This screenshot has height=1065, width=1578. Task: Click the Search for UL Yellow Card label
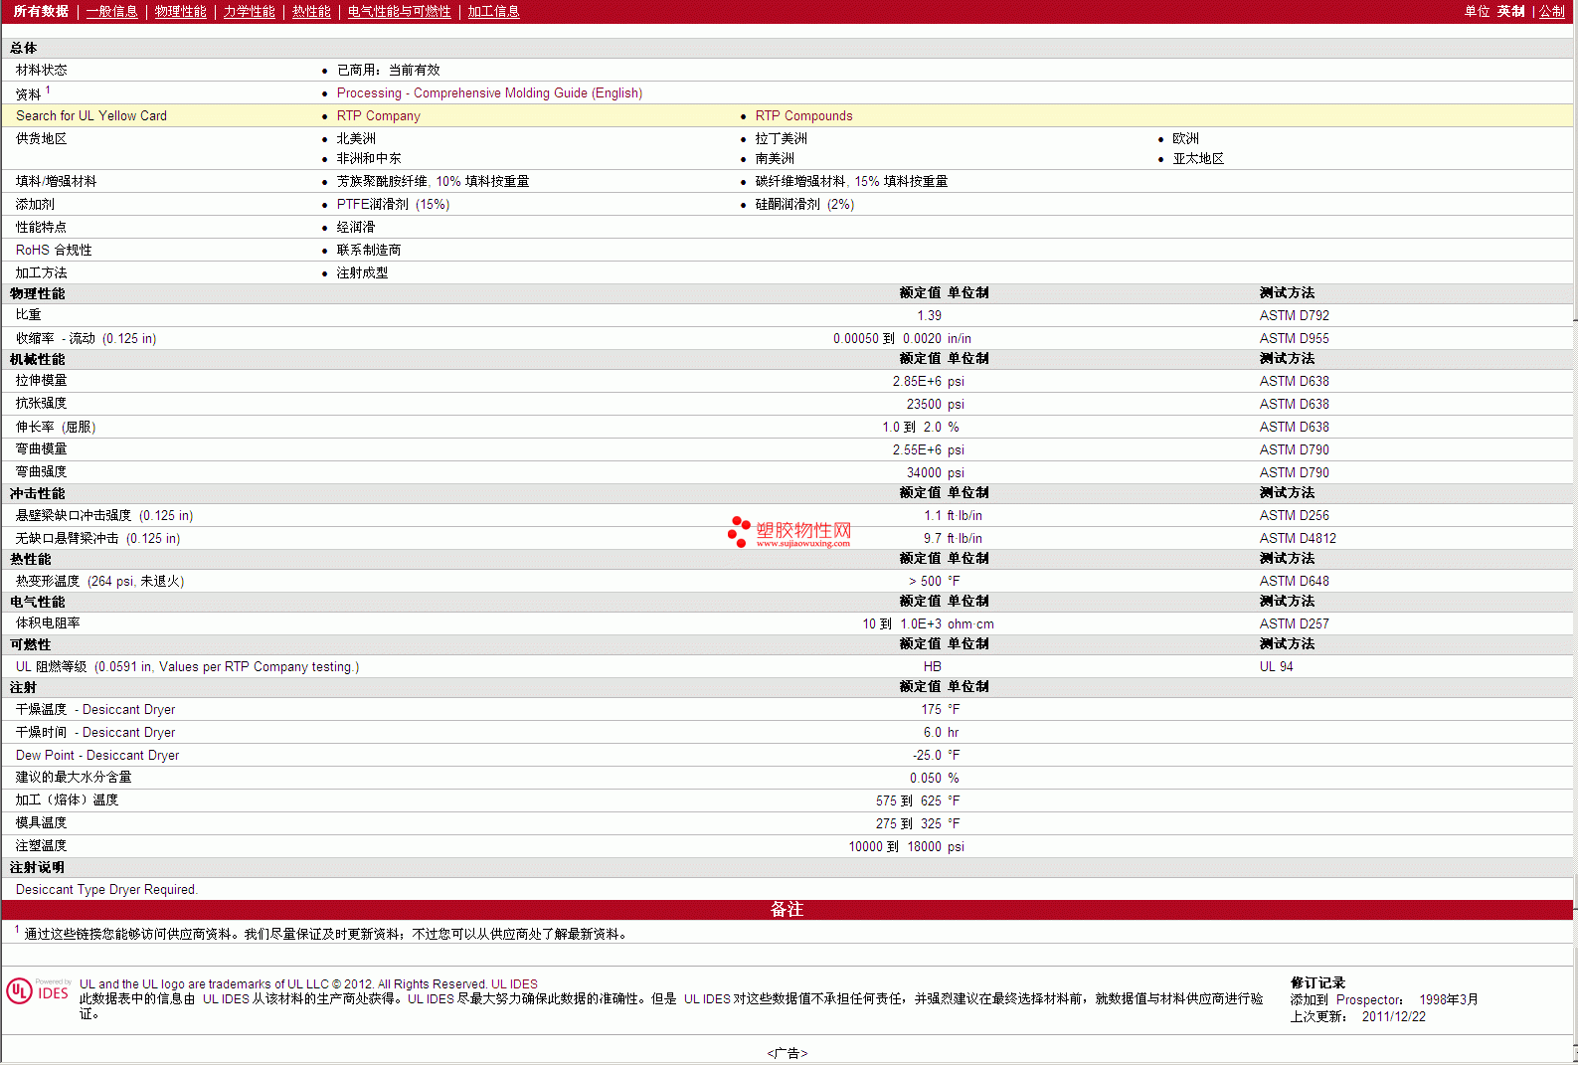[91, 116]
